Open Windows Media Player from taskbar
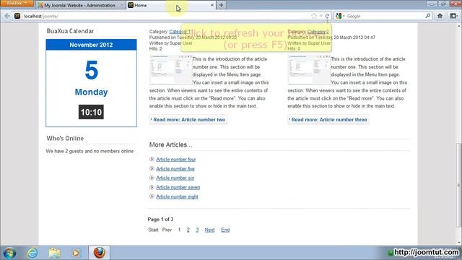The width and height of the screenshot is (462, 260). click(x=76, y=253)
